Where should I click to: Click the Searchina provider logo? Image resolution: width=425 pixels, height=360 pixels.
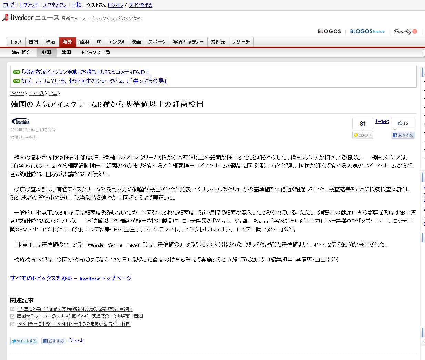click(x=21, y=121)
